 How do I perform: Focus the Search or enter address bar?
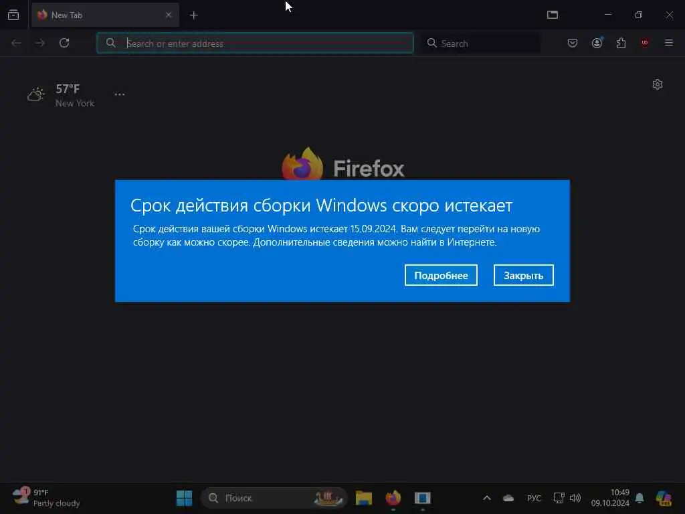pyautogui.click(x=255, y=43)
